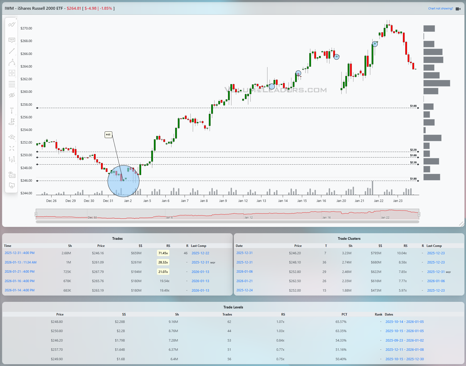Click the 71.45x RS highlighted cell
The image size is (466, 366).
163,253
